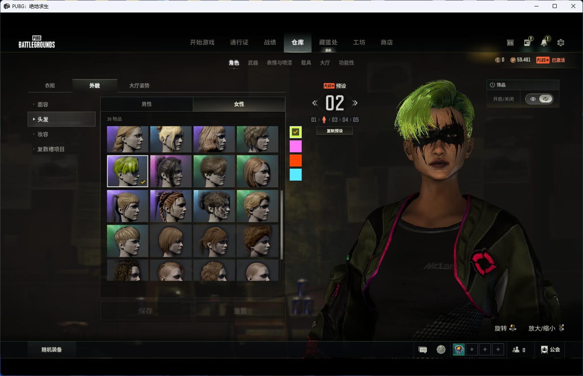Select the curly reddish afro hairstyle thumbnail
Image resolution: width=583 pixels, height=376 pixels.
tap(257, 241)
